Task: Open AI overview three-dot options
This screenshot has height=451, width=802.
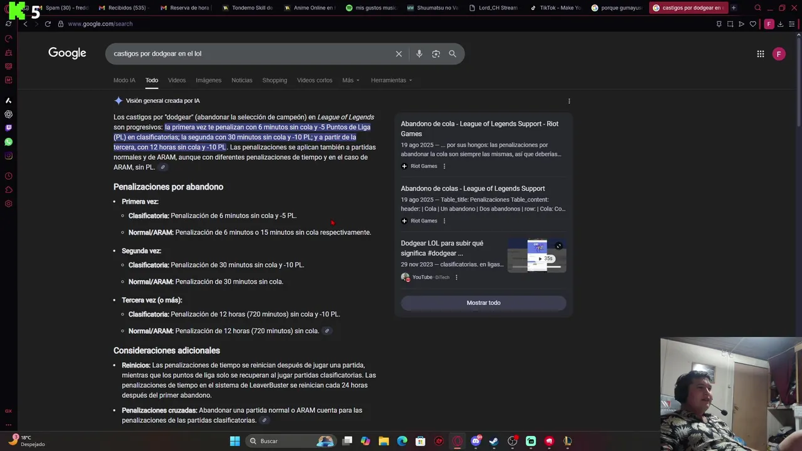Action: coord(569,101)
